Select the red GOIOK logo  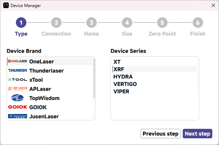[x=18, y=107]
